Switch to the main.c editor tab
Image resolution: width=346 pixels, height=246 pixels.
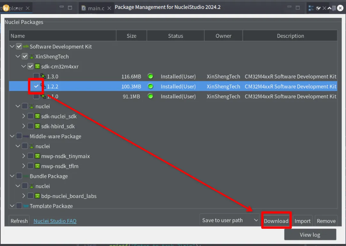(x=96, y=8)
